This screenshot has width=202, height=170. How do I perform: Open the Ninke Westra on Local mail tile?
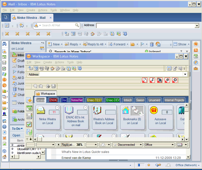(x=48, y=117)
